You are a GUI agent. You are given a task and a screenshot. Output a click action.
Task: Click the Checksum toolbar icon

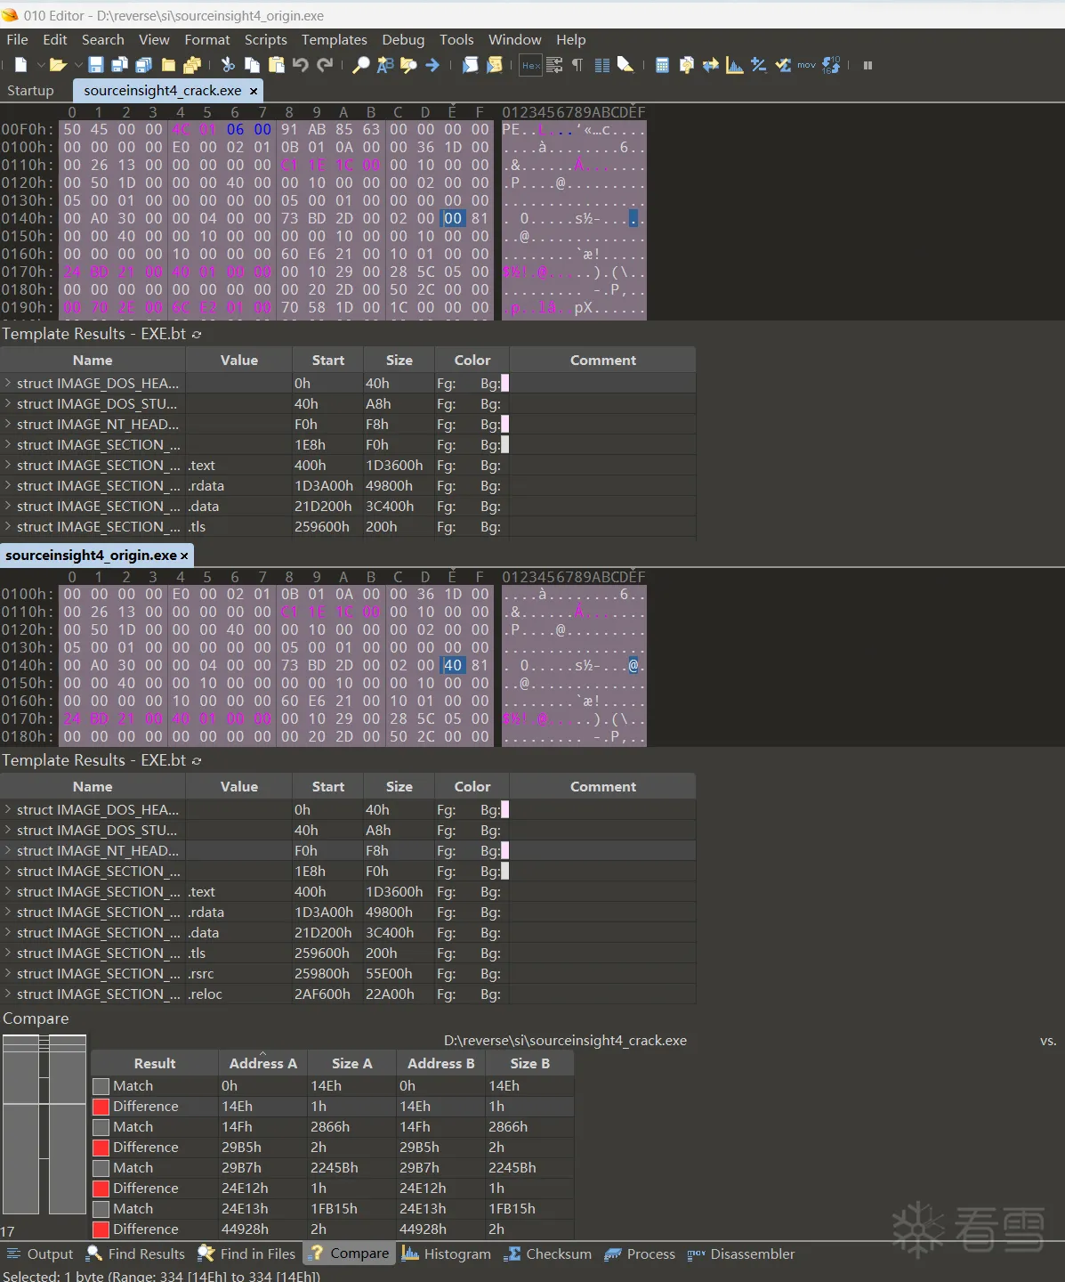pyautogui.click(x=783, y=65)
